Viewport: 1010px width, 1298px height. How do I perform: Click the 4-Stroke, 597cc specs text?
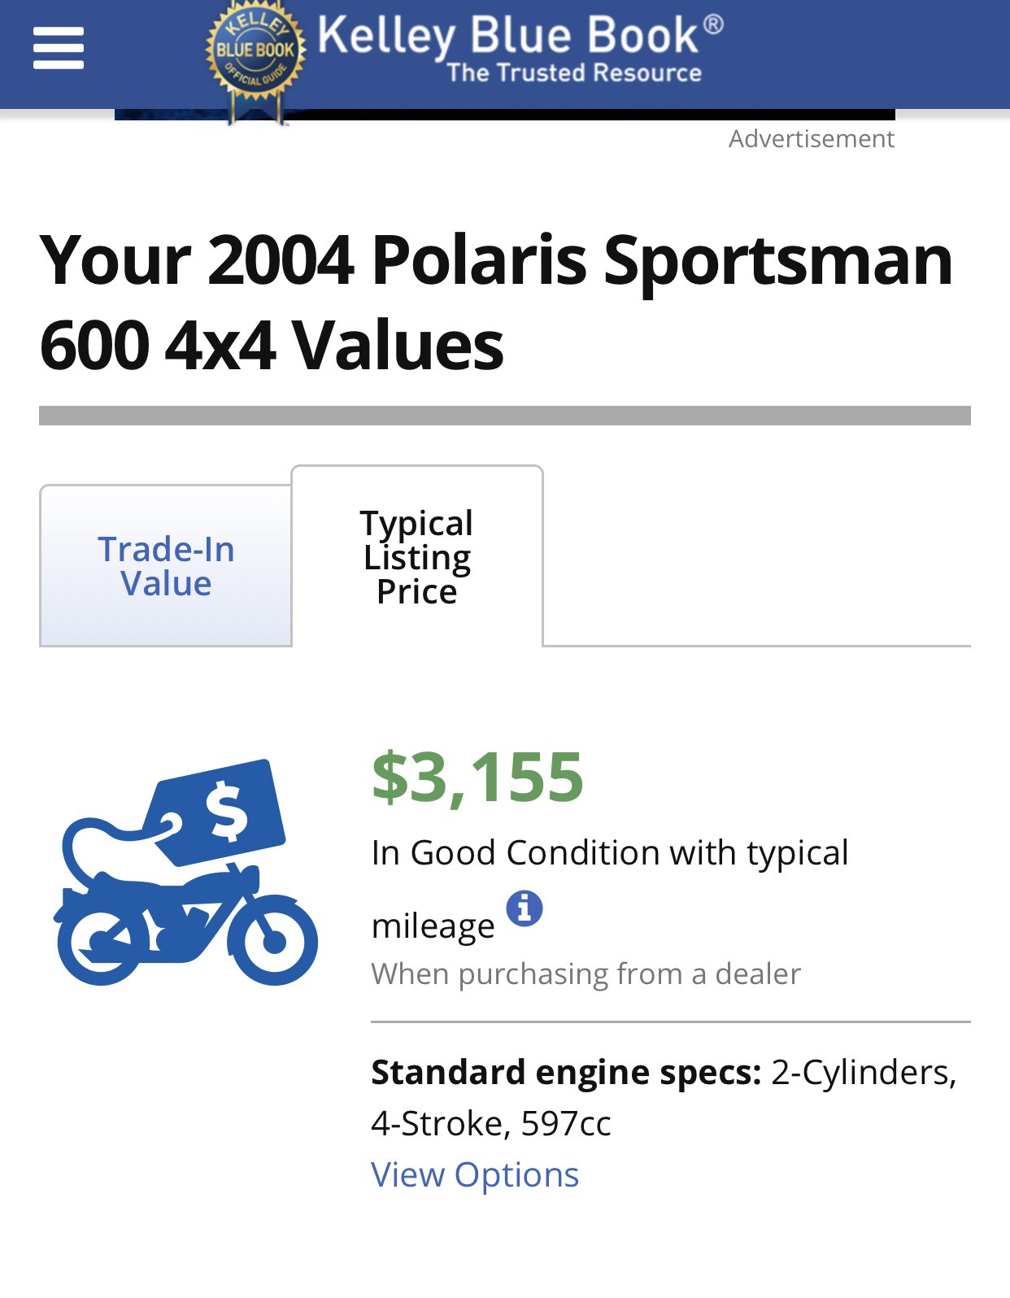tap(491, 1123)
